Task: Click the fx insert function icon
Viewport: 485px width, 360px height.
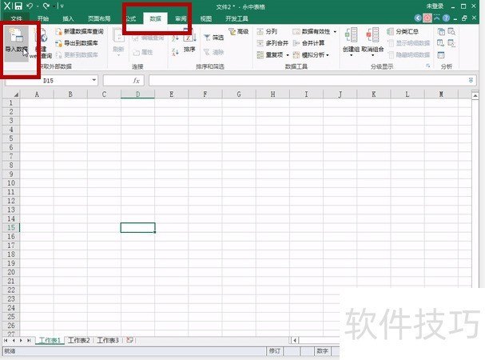Action: [136, 81]
